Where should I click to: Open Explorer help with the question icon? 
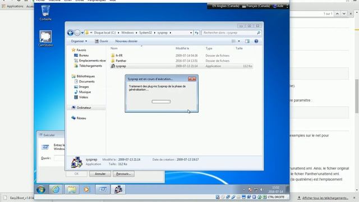[256, 41]
